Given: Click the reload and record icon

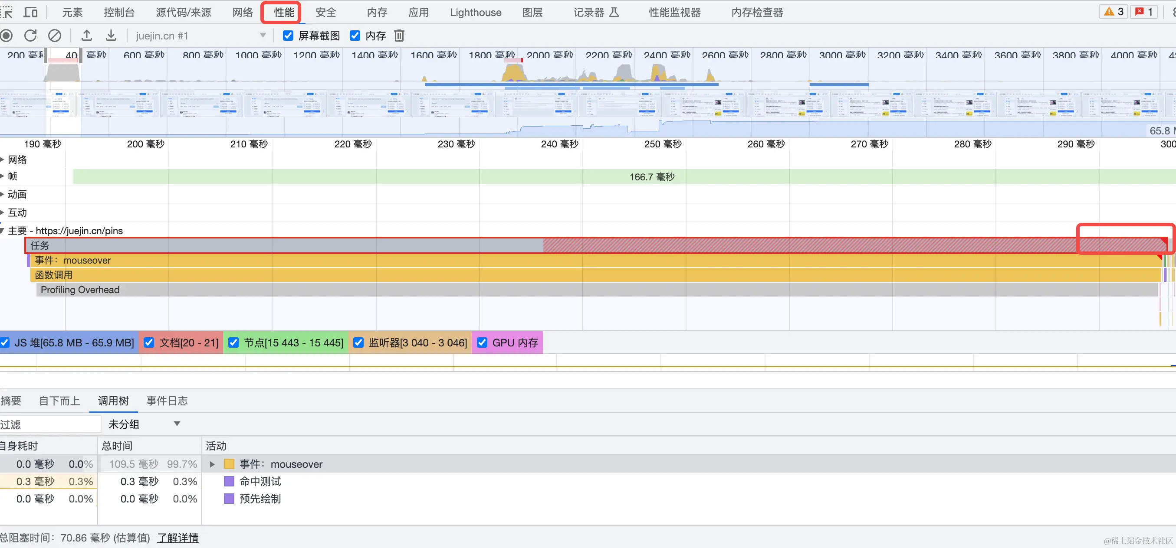Looking at the screenshot, I should coord(30,36).
